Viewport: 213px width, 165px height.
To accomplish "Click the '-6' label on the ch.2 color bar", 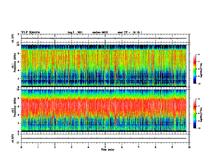I will [x=198, y=99].
